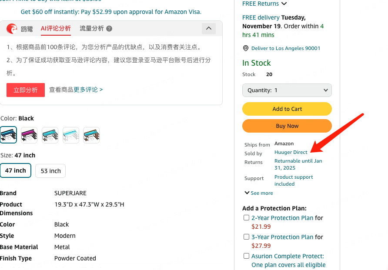Expand the FREE Returns chevron

coord(284,4)
